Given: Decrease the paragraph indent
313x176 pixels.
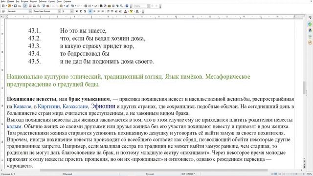Looking at the screenshot, I should point(116,11).
